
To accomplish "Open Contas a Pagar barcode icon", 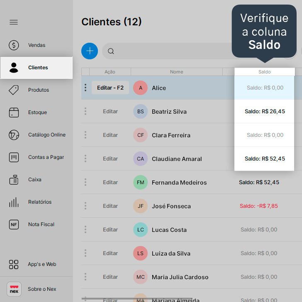I will [x=14, y=157].
